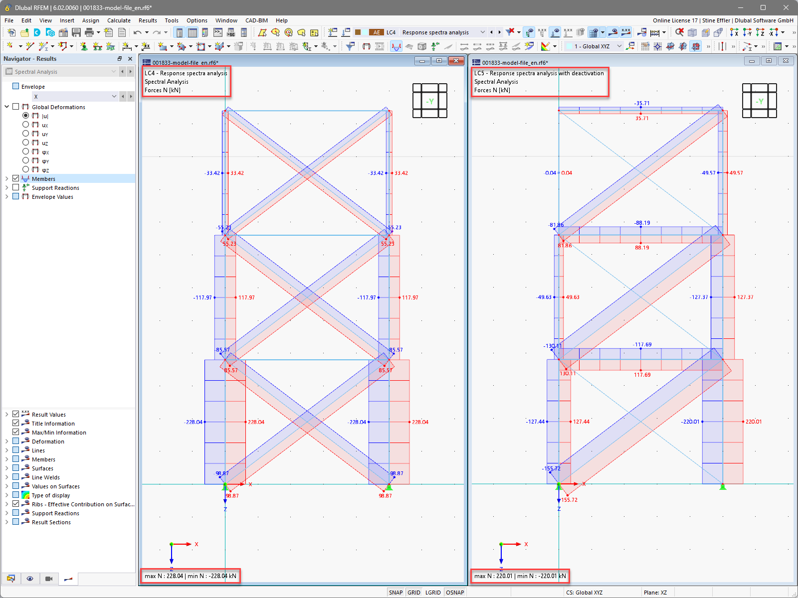Select the |u| radio button under Global Deformations
798x598 pixels.
click(x=26, y=116)
